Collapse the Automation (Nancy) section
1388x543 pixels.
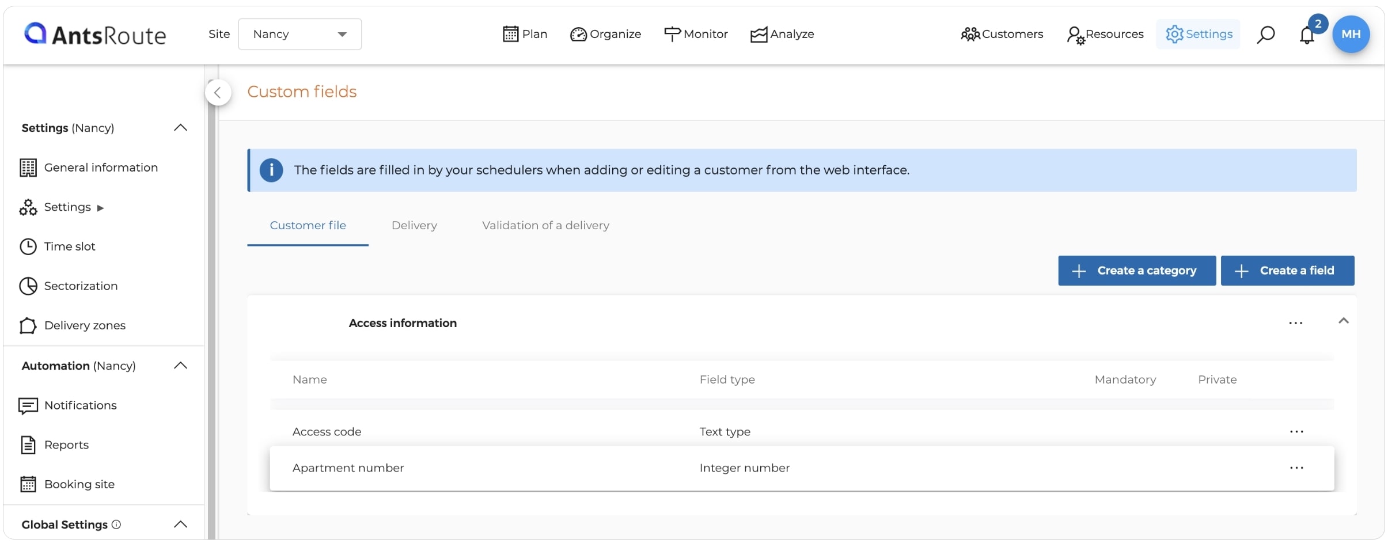point(180,366)
